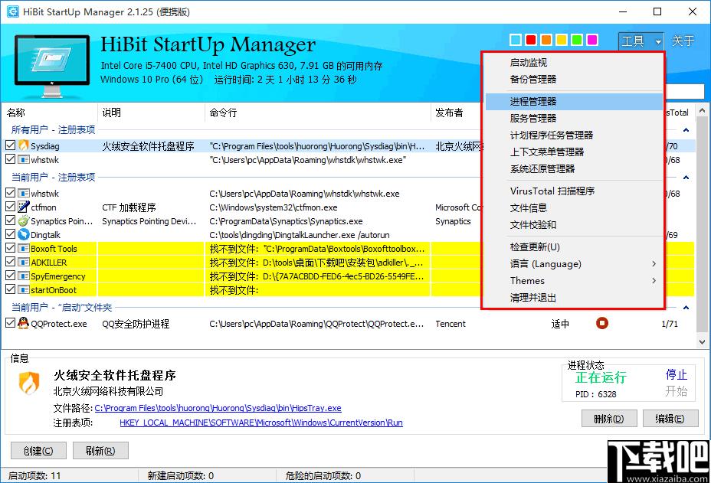Screen dimensions: 711x483
Task: Collapse the 当前用户 - 注册表项 group
Action: point(686,177)
